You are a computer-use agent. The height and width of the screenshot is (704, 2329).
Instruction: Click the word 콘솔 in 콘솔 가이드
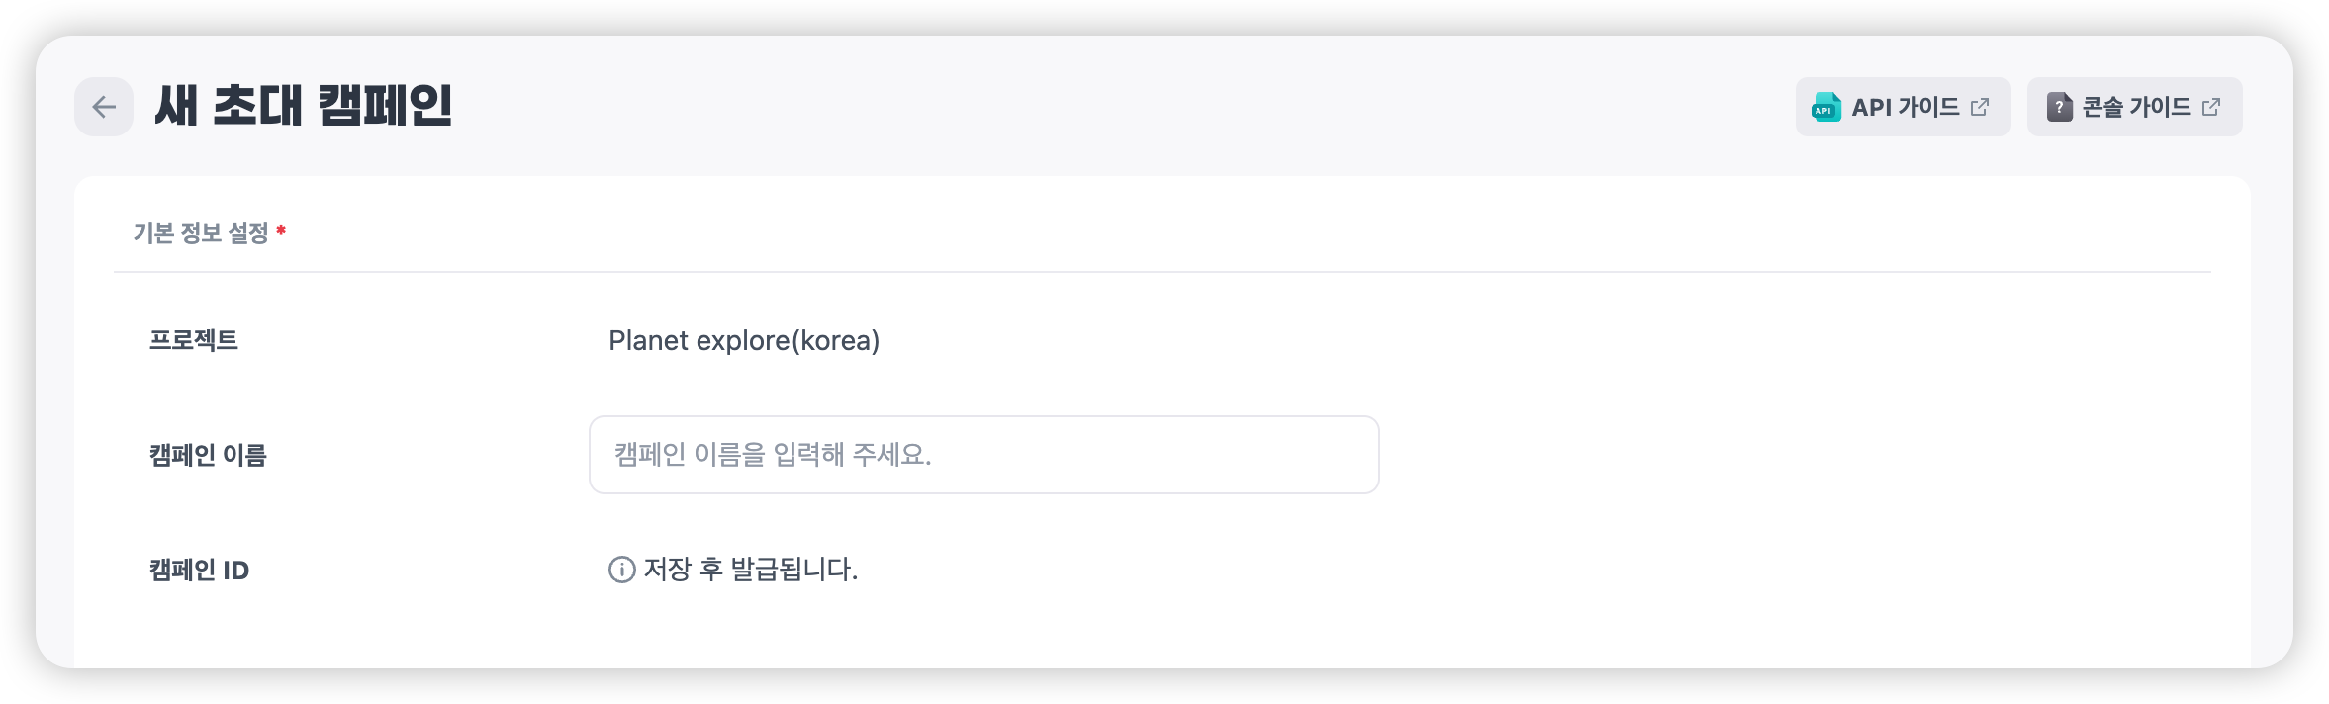pos(2101,107)
